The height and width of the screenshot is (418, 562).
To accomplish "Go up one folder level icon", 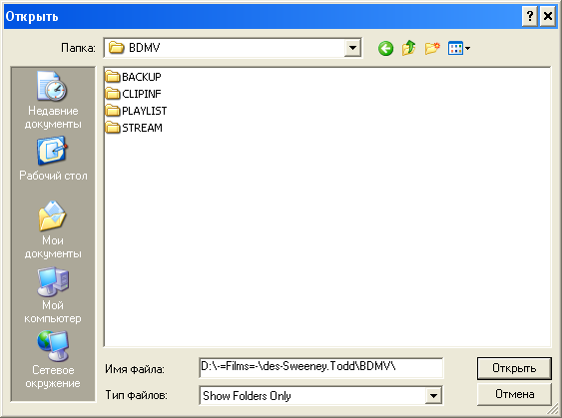I will (x=409, y=48).
